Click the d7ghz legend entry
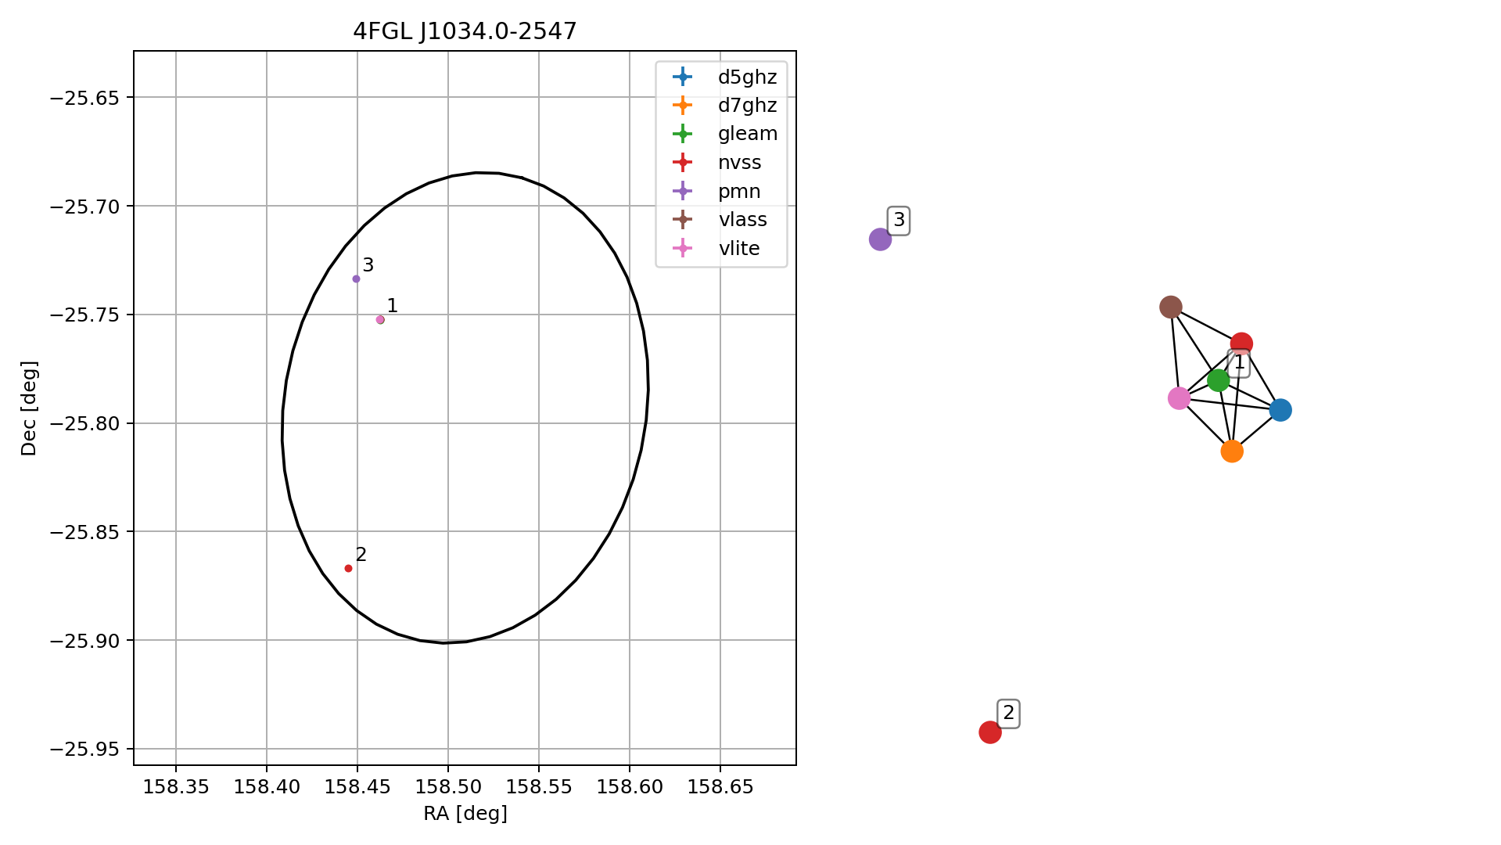 tap(724, 105)
